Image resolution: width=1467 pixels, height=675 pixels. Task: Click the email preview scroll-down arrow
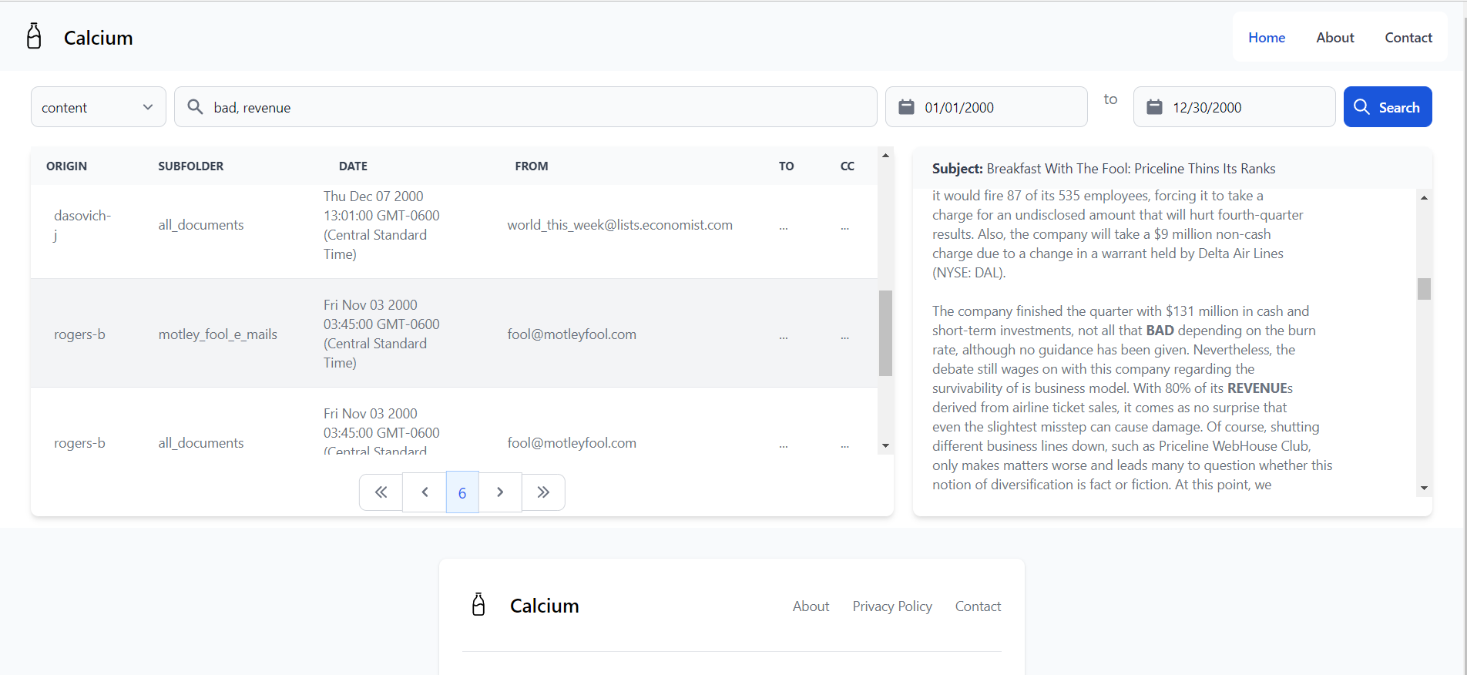(x=1424, y=488)
